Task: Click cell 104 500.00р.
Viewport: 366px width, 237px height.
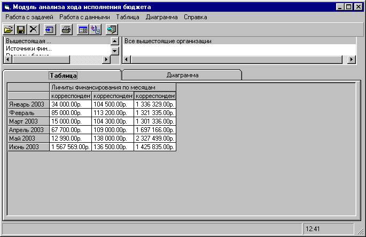Action: click(113, 104)
